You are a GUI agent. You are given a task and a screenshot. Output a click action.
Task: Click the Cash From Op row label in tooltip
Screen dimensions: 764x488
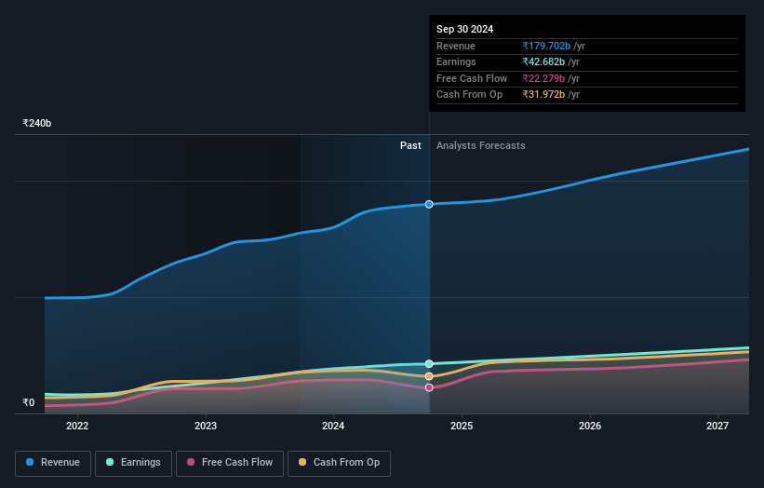(x=469, y=95)
